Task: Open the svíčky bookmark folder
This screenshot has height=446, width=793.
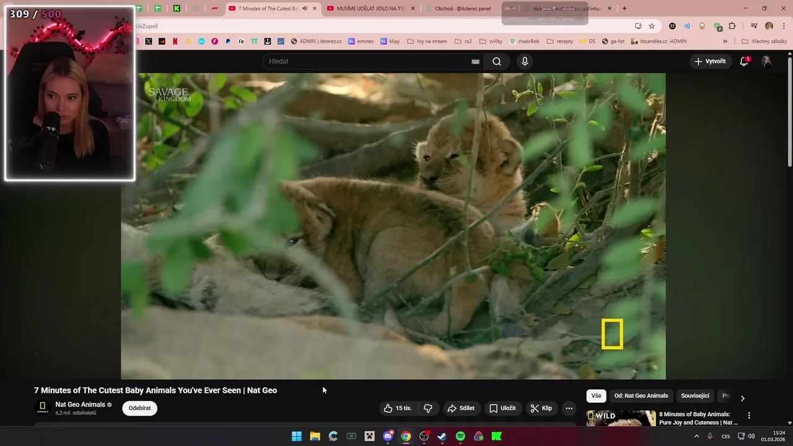Action: tap(491, 42)
